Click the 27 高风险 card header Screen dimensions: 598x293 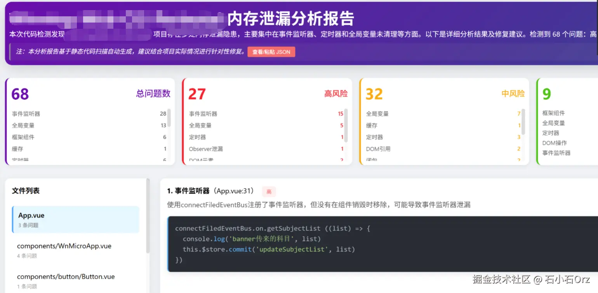[268, 94]
